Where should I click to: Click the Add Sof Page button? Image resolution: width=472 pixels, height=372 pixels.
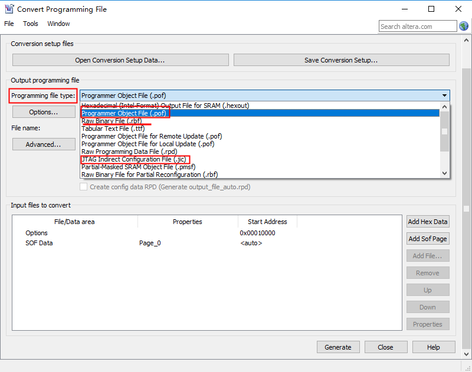point(427,239)
